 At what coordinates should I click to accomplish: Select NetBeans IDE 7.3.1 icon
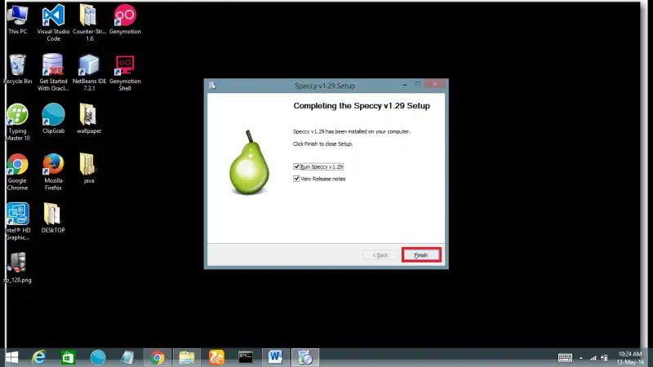tap(89, 73)
